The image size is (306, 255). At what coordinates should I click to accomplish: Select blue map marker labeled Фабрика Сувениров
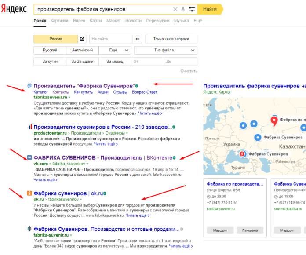258,137
